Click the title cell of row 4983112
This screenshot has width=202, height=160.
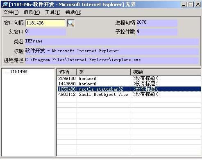[166, 94]
